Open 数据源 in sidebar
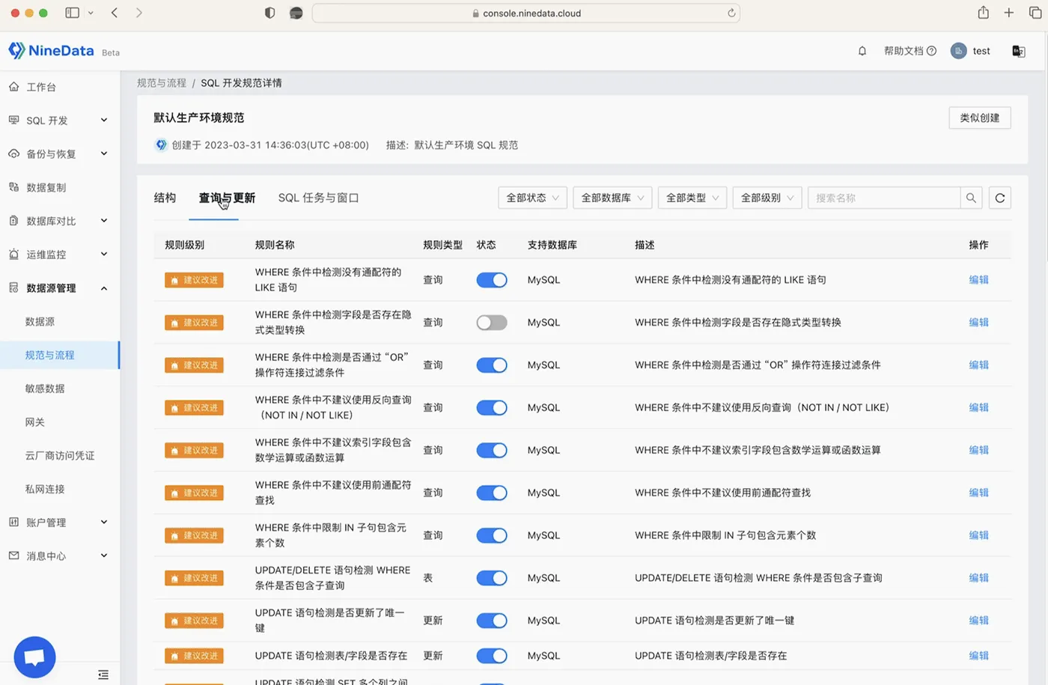 40,322
